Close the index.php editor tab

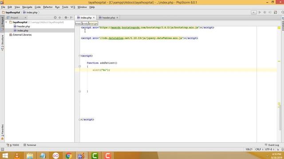pyautogui.click(x=94, y=18)
